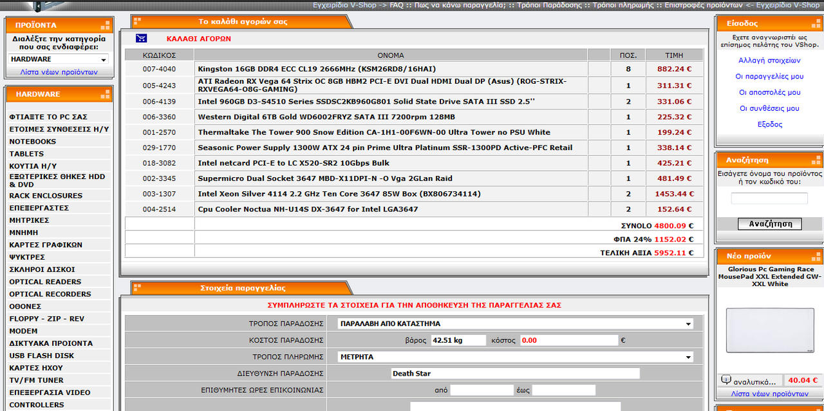
Task: Open the ΕΠΕΞΕΡΓΑΣΤΕΣ category
Action: click(x=39, y=208)
